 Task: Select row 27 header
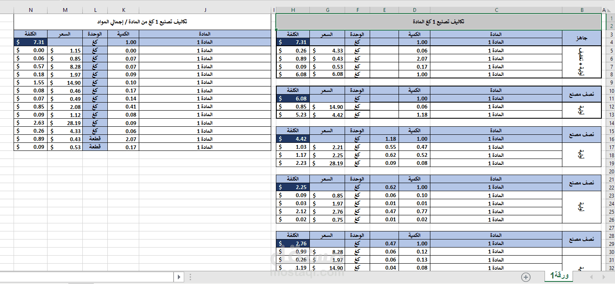point(611,228)
